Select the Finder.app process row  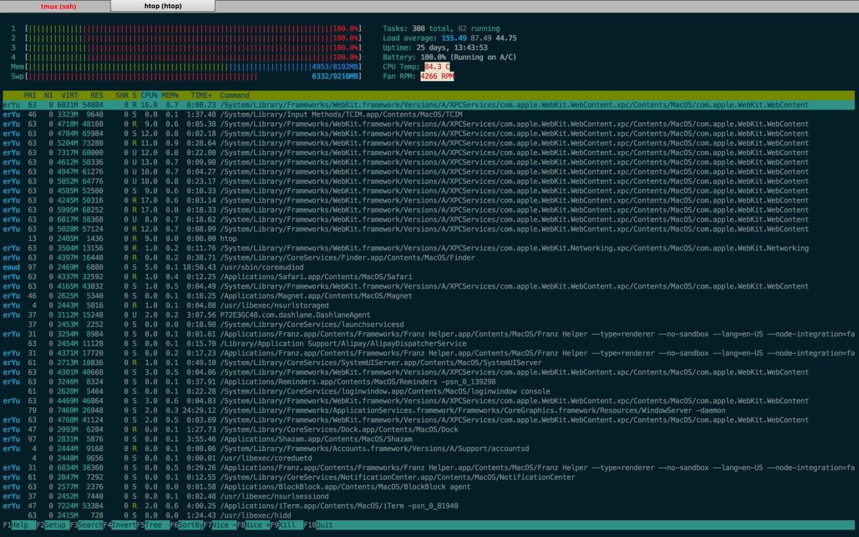click(429, 258)
